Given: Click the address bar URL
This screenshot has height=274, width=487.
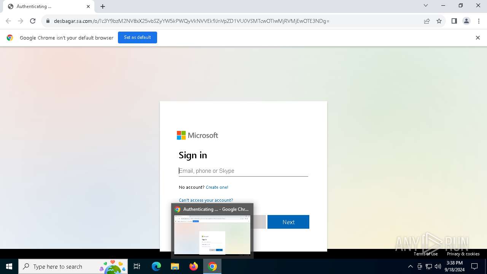Looking at the screenshot, I should click(192, 21).
